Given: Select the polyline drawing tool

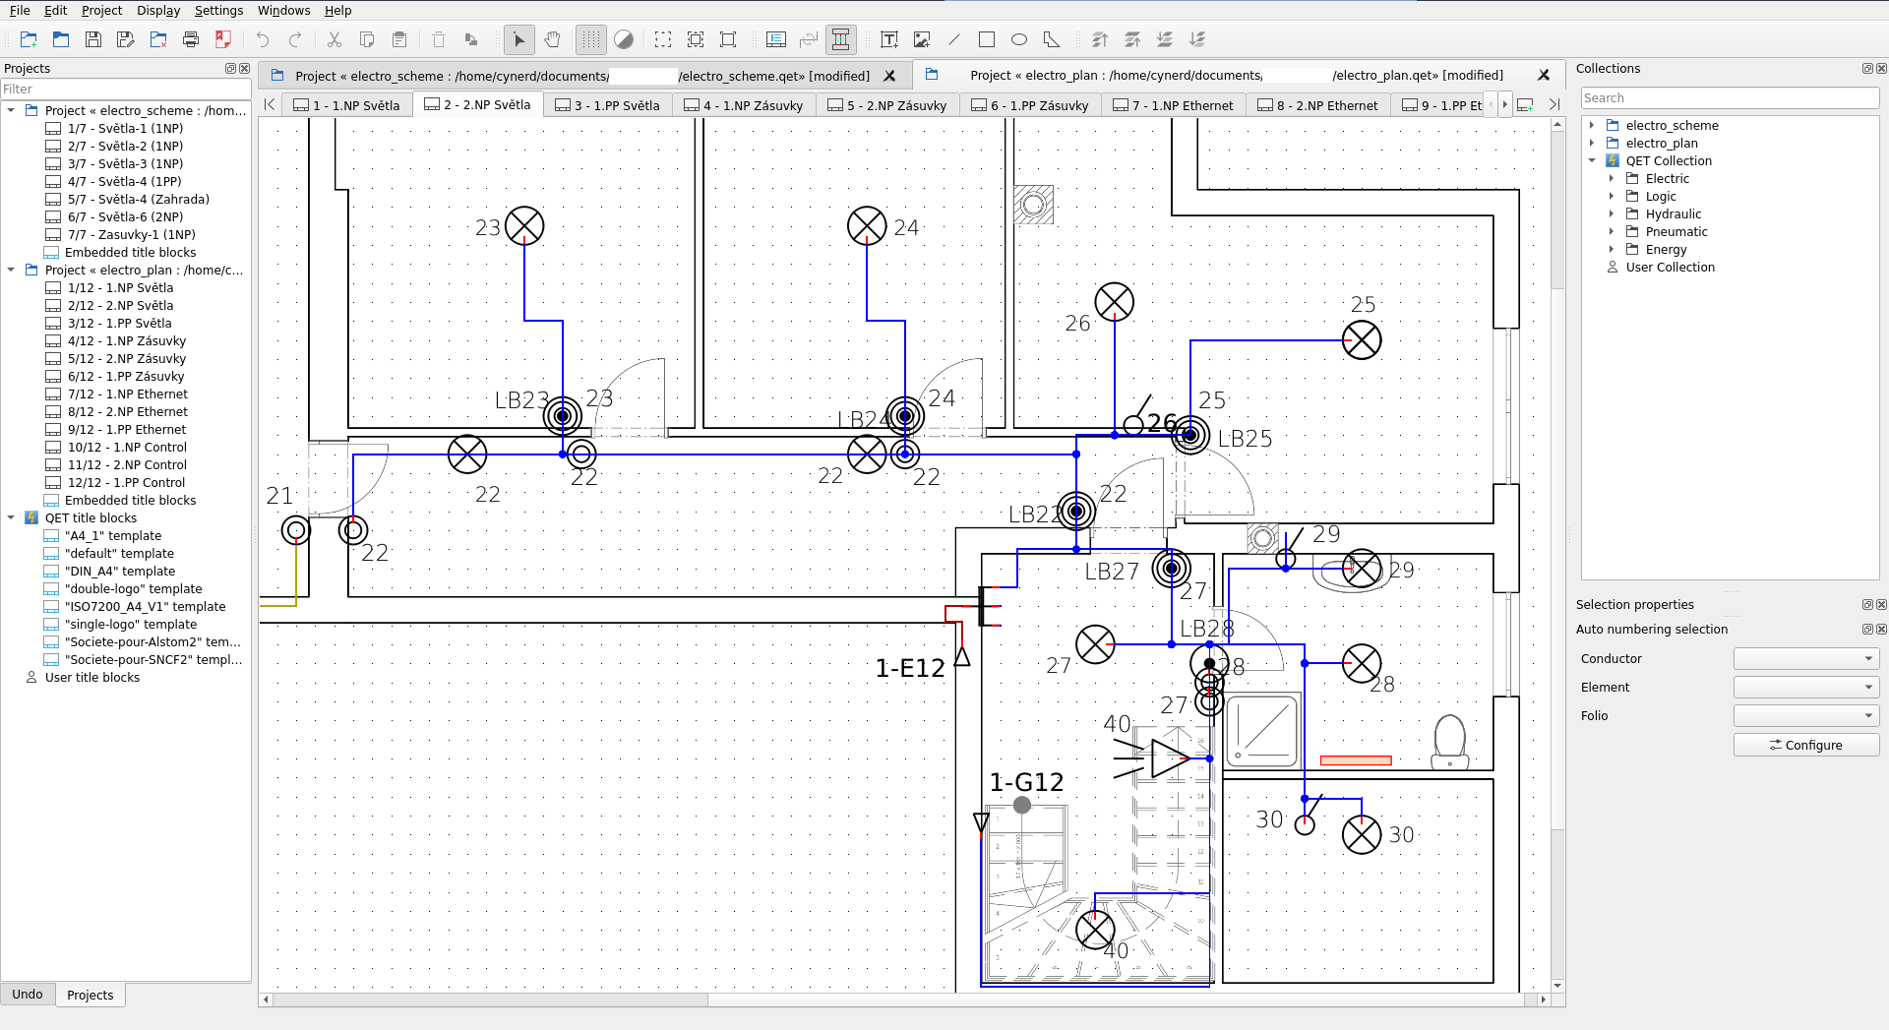Looking at the screenshot, I should (1052, 39).
